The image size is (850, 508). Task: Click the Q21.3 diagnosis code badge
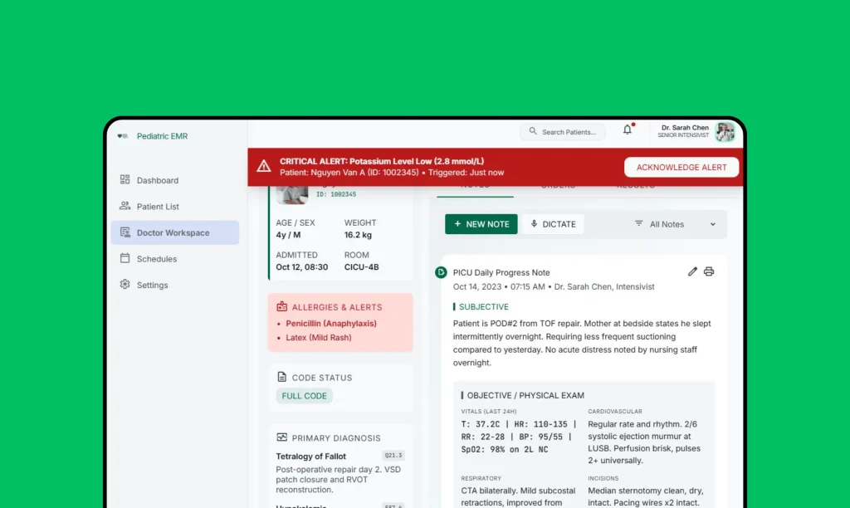(393, 456)
